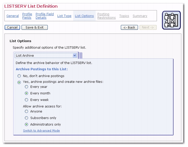
Task: Open the General tab
Action: pyautogui.click(x=13, y=16)
